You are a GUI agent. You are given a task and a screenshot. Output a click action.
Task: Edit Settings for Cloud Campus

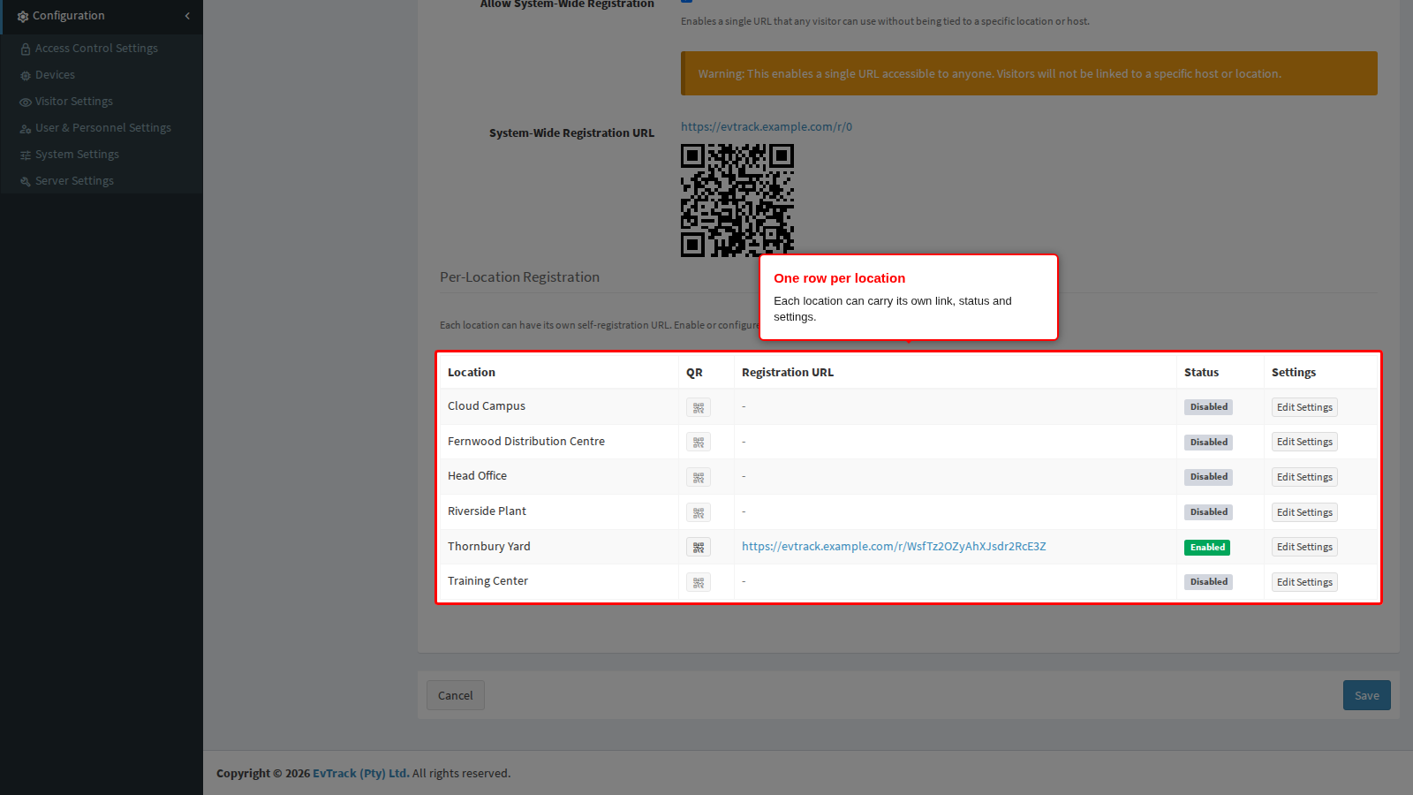pyautogui.click(x=1304, y=407)
